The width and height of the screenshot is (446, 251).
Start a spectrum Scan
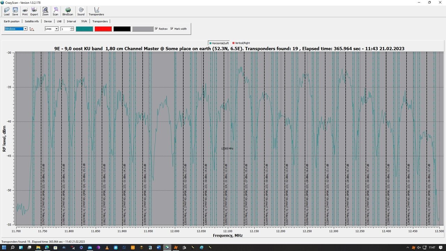[55, 12]
